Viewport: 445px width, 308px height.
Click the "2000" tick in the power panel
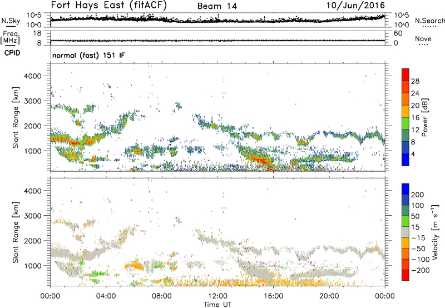(x=32, y=126)
